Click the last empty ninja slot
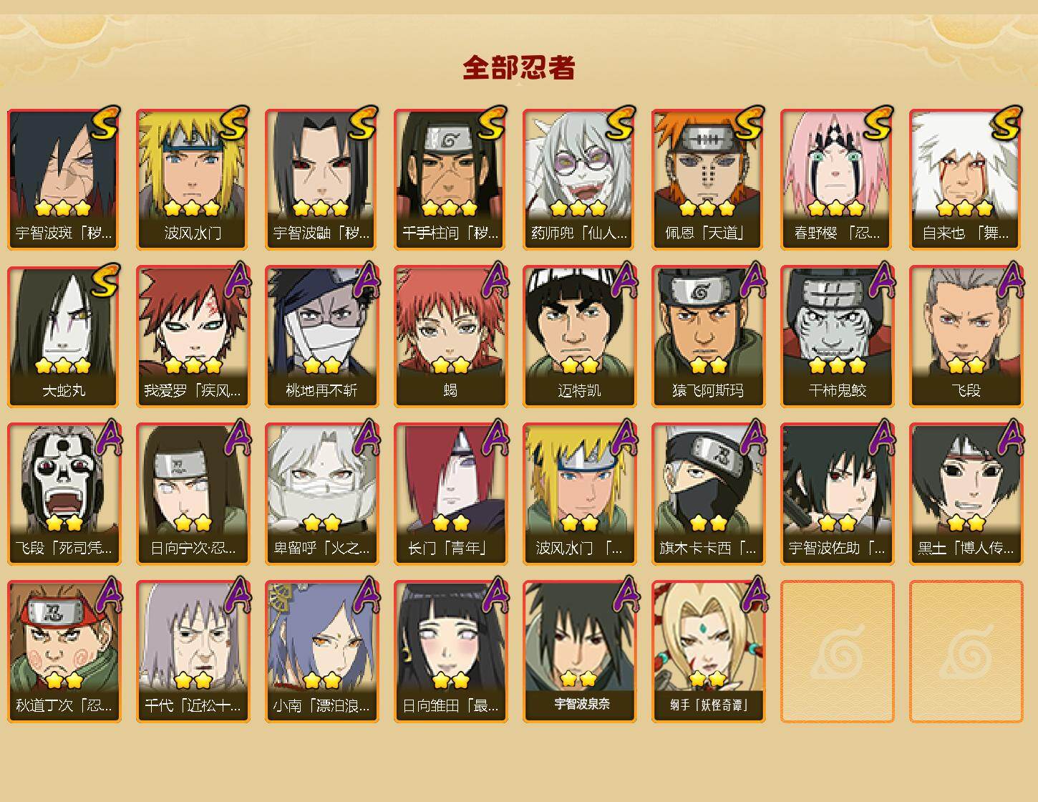Viewport: 1038px width, 802px height. tap(966, 652)
